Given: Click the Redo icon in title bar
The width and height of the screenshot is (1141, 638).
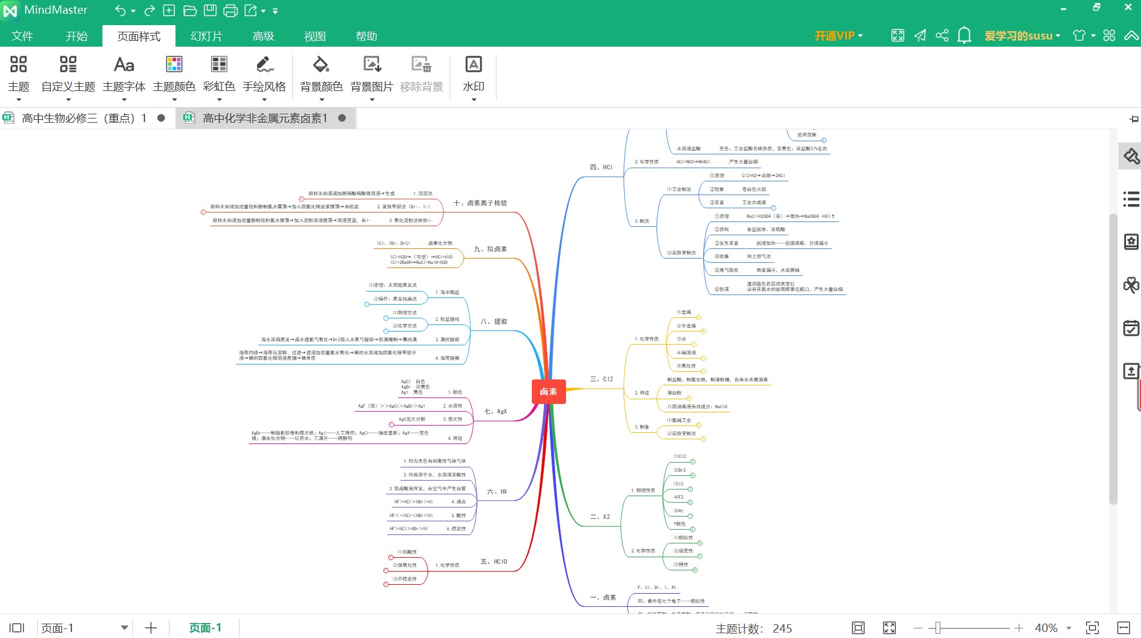Looking at the screenshot, I should coord(150,10).
